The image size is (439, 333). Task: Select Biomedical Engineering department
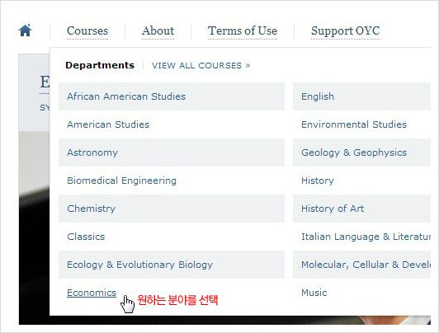(172, 181)
